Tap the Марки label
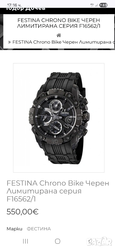The image size is (115, 249). point(15,229)
